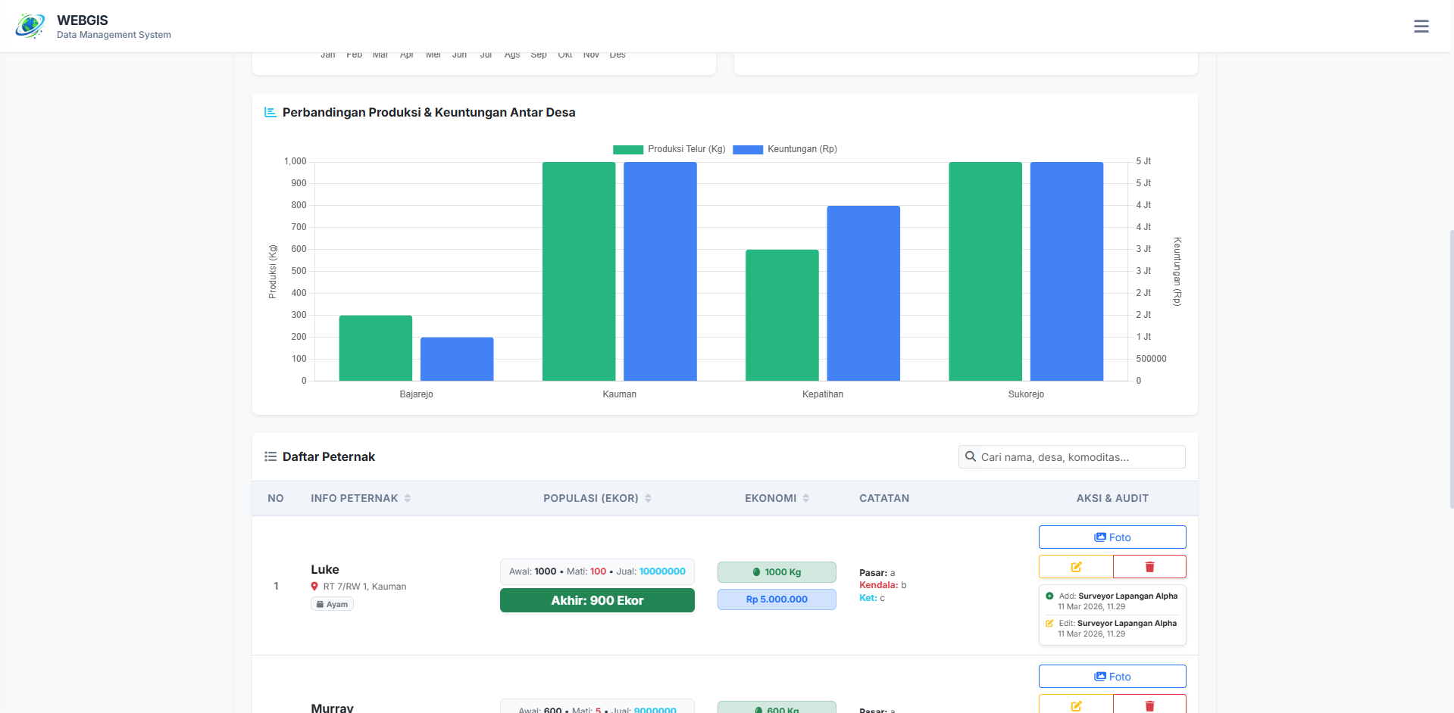
Task: Toggle Keuntungan (Rp) legend dataset
Action: tap(785, 149)
